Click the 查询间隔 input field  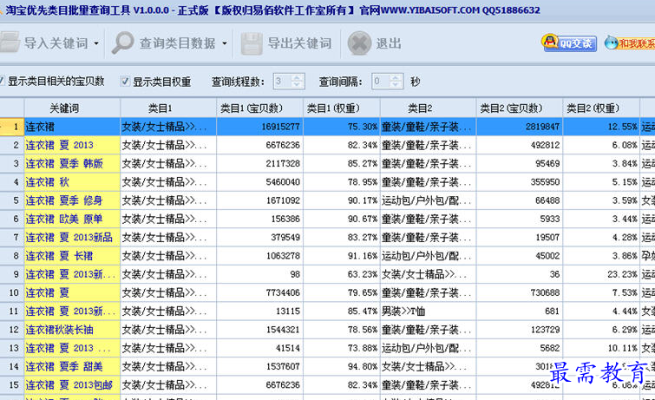pyautogui.click(x=381, y=81)
